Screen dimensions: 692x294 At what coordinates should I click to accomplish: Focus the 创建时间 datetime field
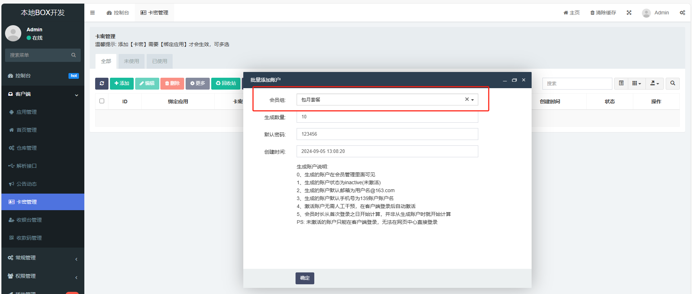[387, 151]
